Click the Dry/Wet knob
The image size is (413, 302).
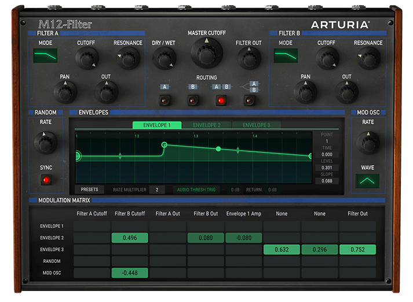click(165, 58)
